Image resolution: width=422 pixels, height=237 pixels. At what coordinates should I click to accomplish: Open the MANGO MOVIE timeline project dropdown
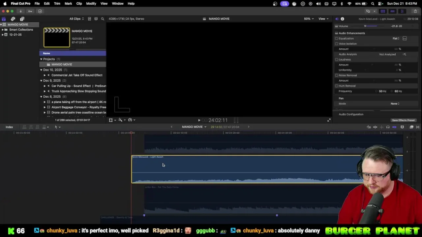point(194,127)
